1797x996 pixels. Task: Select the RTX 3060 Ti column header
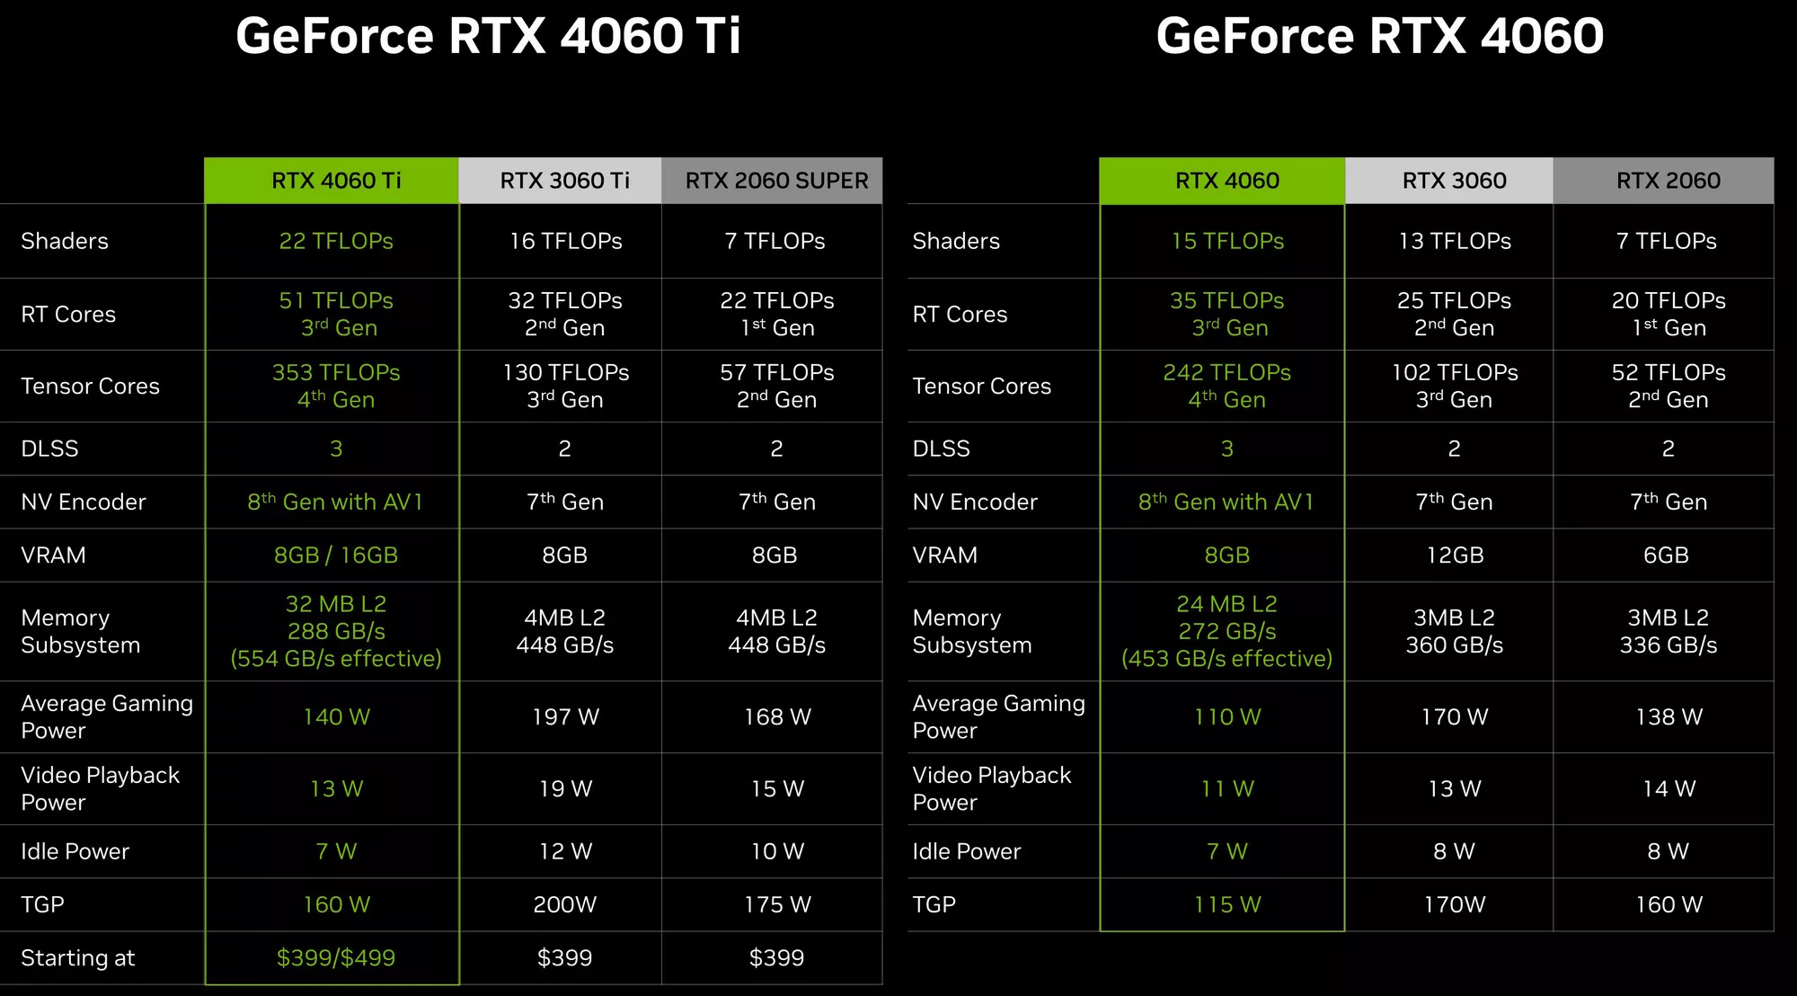point(564,181)
